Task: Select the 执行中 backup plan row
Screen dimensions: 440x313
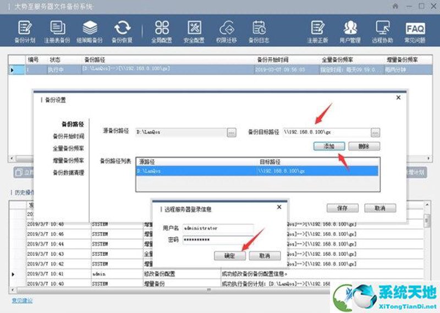Action: tap(221, 69)
